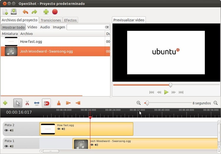Switch to the Transiciones tab
Viewport: 221px width, 154px height.
pyautogui.click(x=51, y=20)
